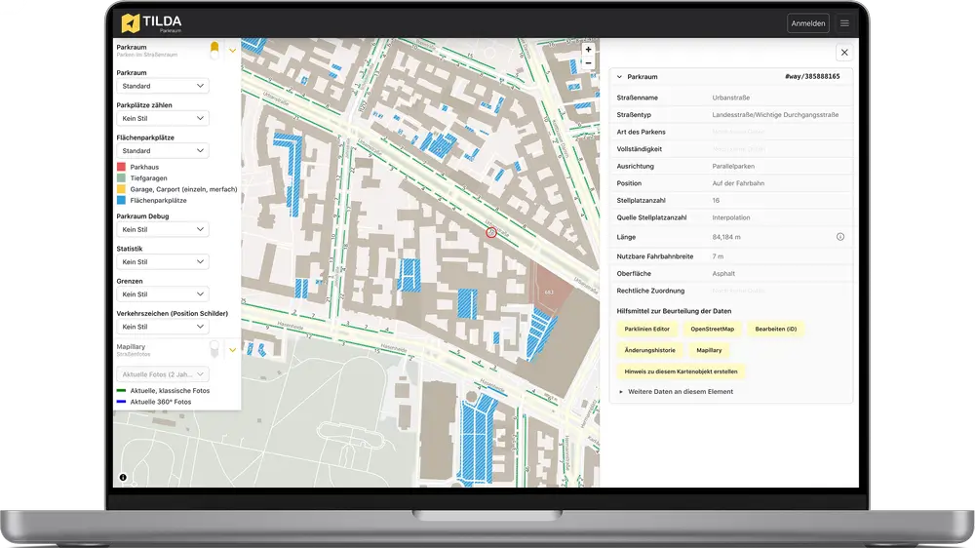Viewport: 975px width, 548px height.
Task: Open the Flächenparkplätze style dropdown
Action: click(162, 151)
